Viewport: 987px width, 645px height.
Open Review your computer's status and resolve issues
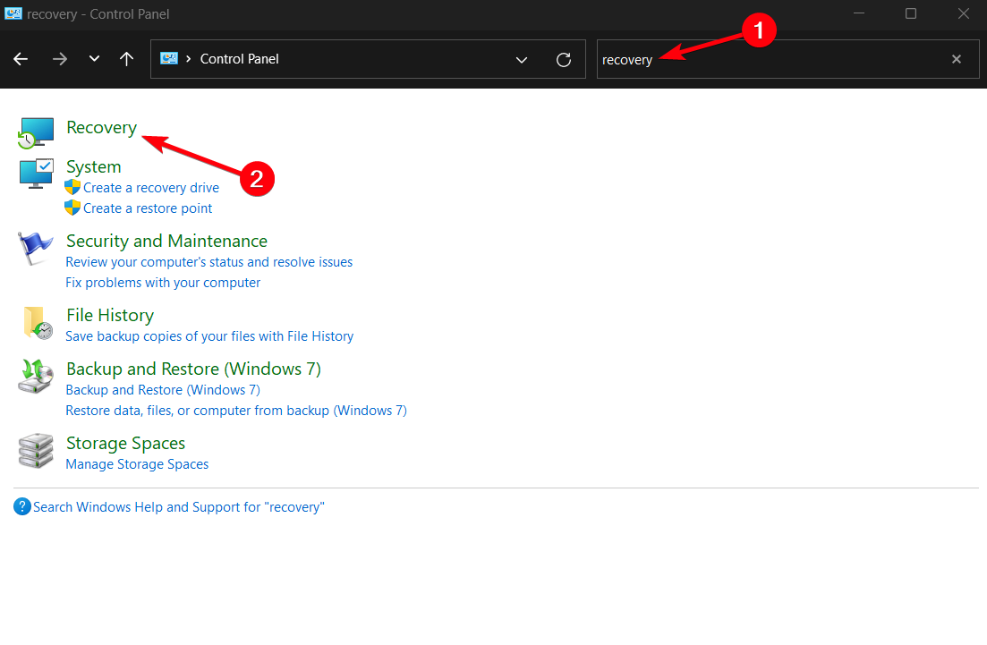[209, 262]
